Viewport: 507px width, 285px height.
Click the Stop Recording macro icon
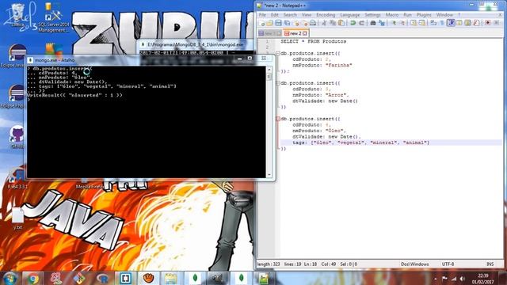click(496, 23)
